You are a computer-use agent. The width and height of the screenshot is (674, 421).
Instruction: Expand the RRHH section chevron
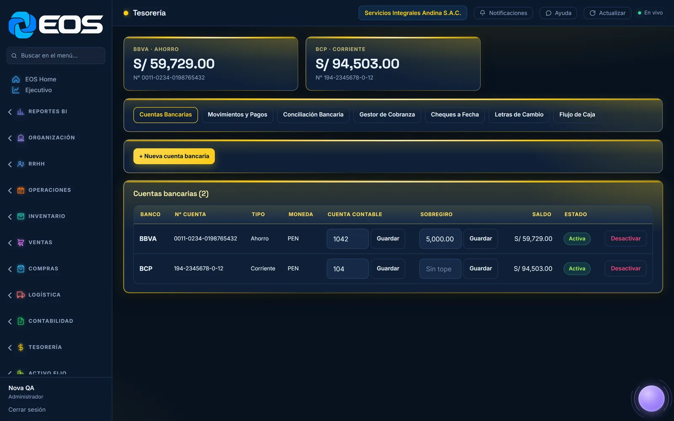click(10, 164)
